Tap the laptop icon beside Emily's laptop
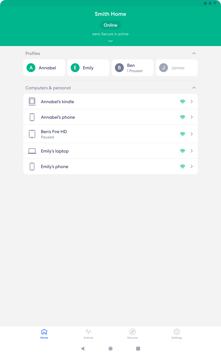The width and height of the screenshot is (221, 355). point(32,151)
